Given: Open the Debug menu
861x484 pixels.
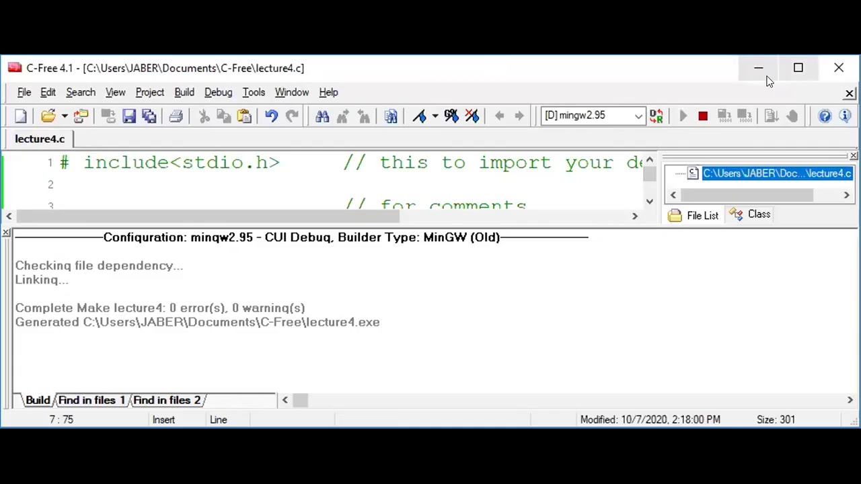Looking at the screenshot, I should [219, 92].
